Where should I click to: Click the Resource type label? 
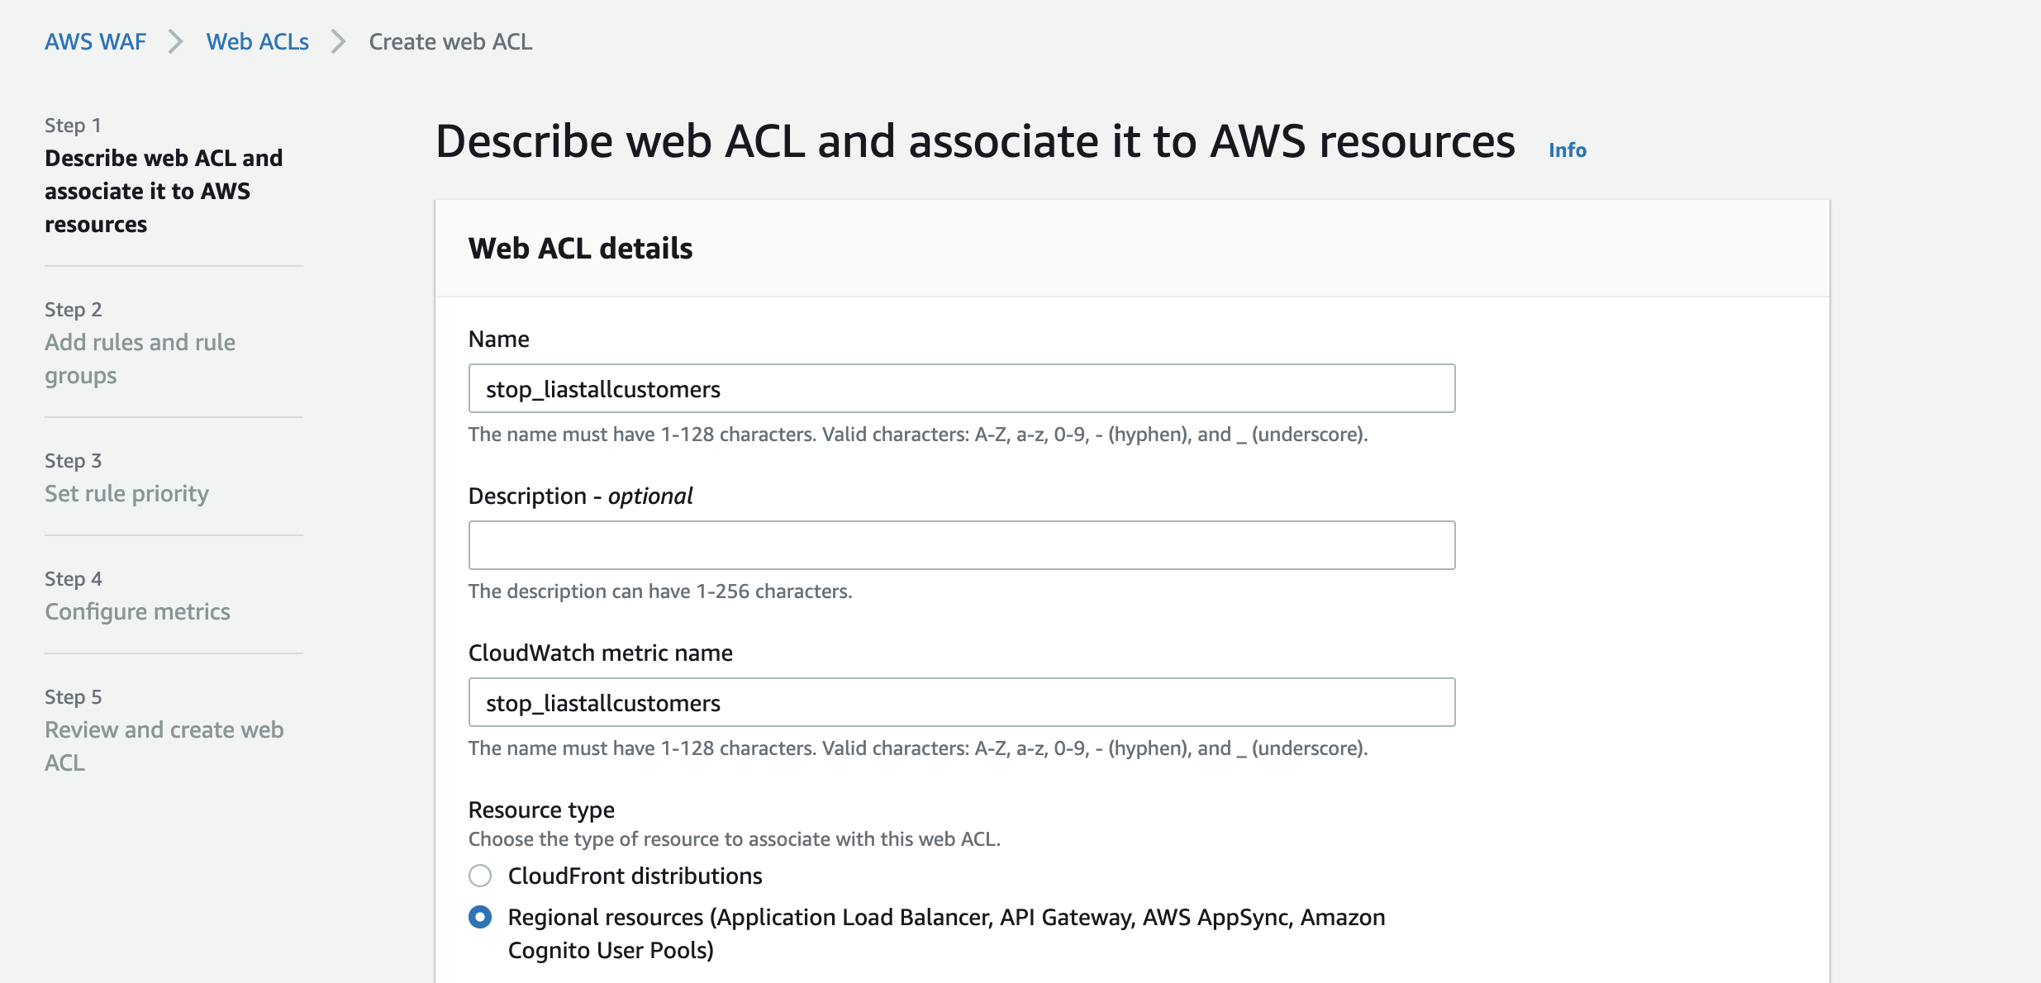[x=541, y=810]
